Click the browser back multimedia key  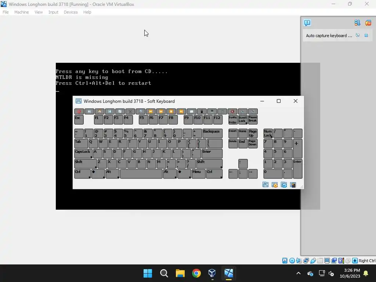89,112
